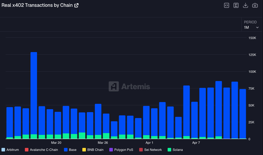263x155 pixels.
Task: Click the last bar on the right
Action: click(243, 114)
